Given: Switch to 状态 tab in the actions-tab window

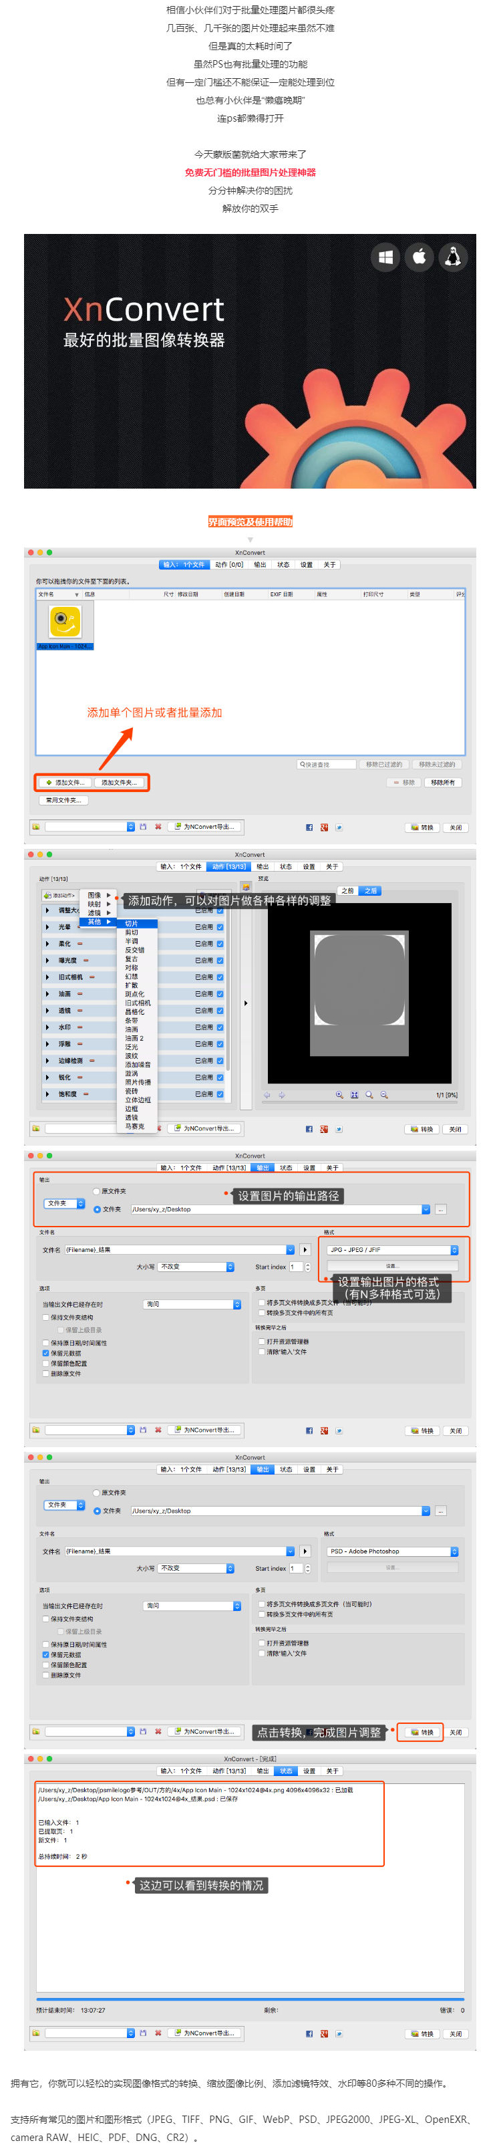Looking at the screenshot, I should coord(286,867).
